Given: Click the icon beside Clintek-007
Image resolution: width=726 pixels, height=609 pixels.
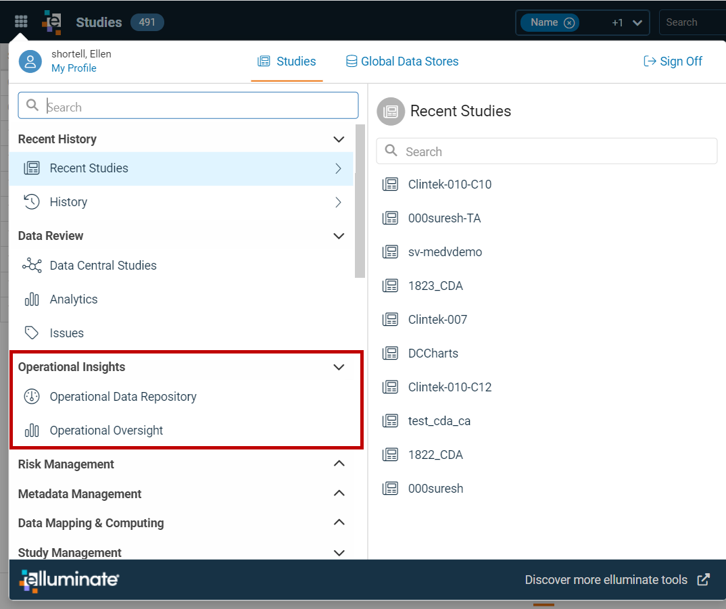Looking at the screenshot, I should (x=390, y=320).
